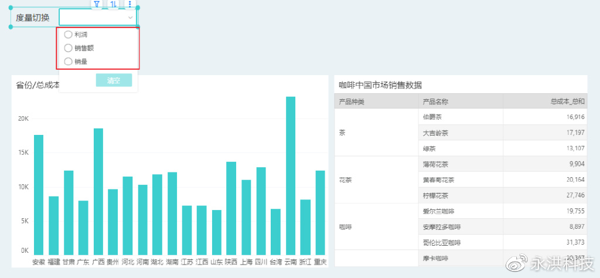600x278 pixels.
Task: Click the 伯爵茶 product cell
Action: [461, 117]
